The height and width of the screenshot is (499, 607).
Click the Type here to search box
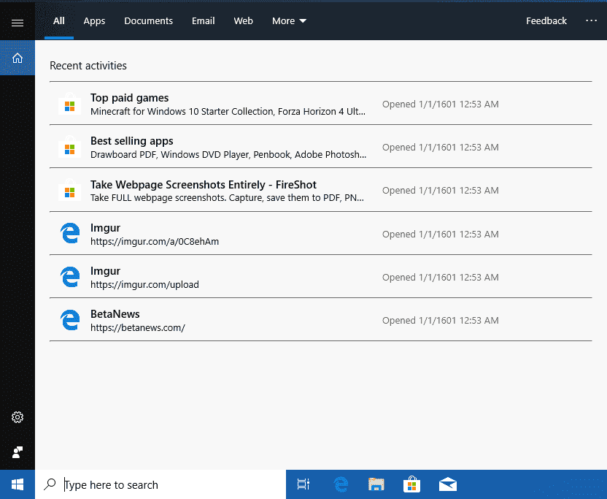pos(161,484)
